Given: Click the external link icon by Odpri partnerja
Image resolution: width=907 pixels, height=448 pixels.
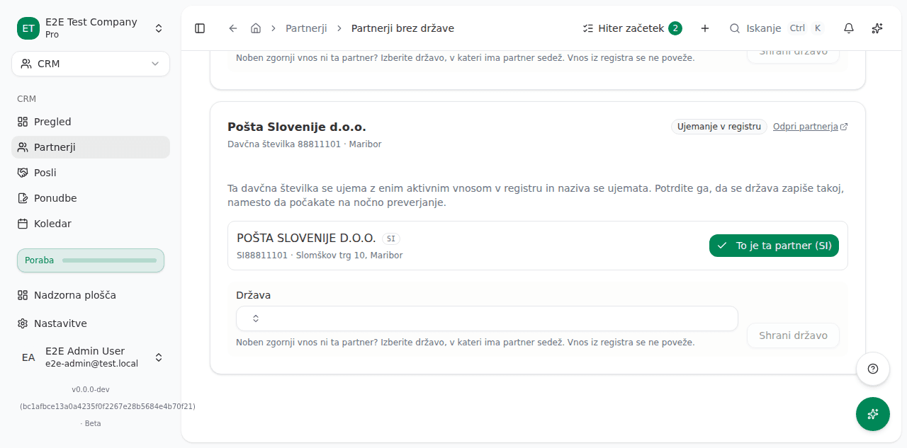Looking at the screenshot, I should click(844, 127).
